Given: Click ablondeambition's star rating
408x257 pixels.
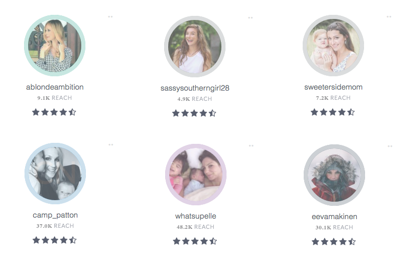Looking at the screenshot, I should click(x=54, y=112).
